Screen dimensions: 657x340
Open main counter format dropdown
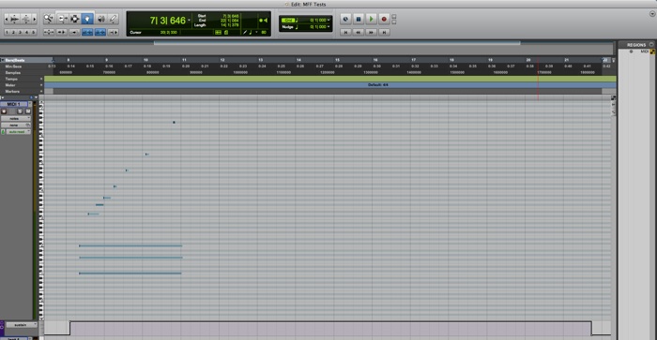coord(189,20)
